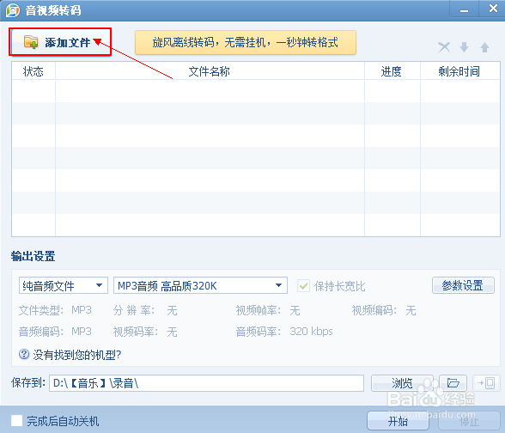Open output folder with folder icon
Screen dimensions: 505x433
tap(453, 383)
